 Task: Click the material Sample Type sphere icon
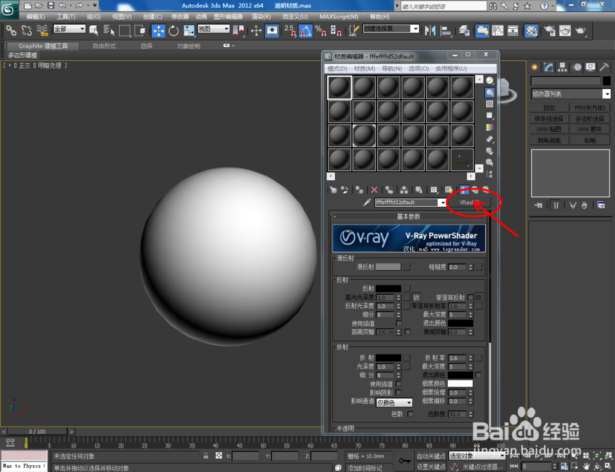pos(490,81)
